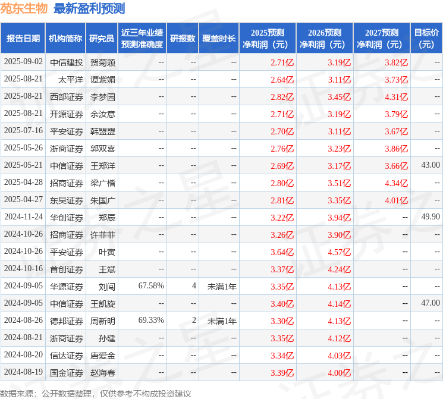Click institution 信达证券
This screenshot has width=443, height=399.
(67, 355)
